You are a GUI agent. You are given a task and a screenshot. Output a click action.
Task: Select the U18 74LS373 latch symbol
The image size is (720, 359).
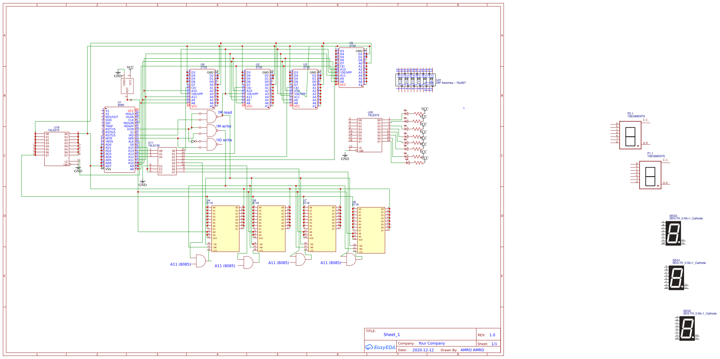[57, 147]
